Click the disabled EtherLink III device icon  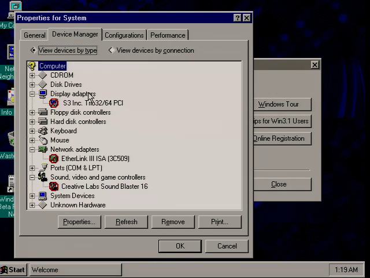[x=54, y=159]
